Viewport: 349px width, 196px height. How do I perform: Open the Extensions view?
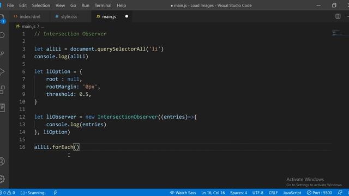tap(2, 90)
